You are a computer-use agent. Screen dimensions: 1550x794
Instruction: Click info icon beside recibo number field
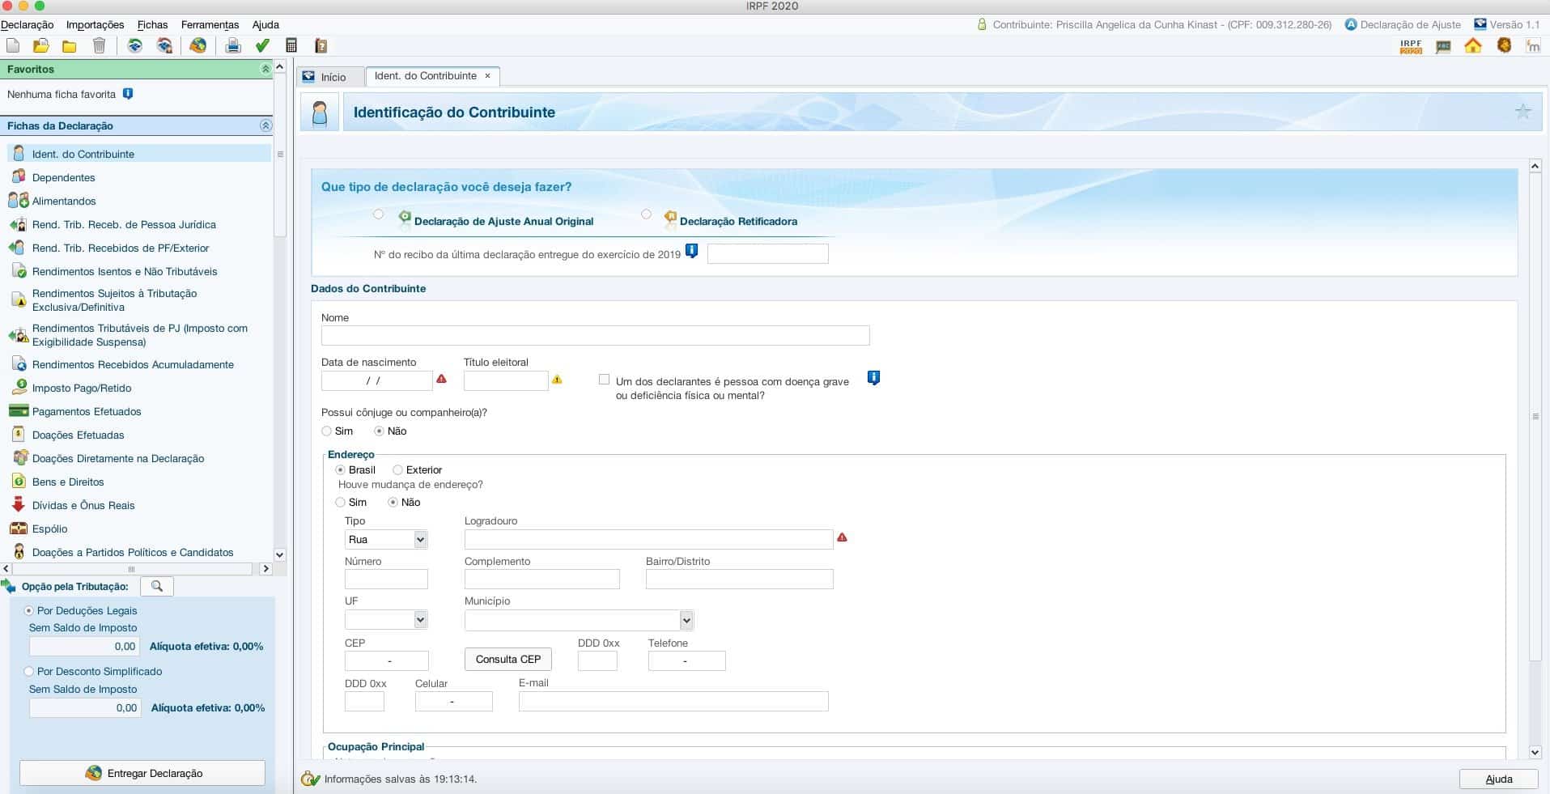[691, 251]
